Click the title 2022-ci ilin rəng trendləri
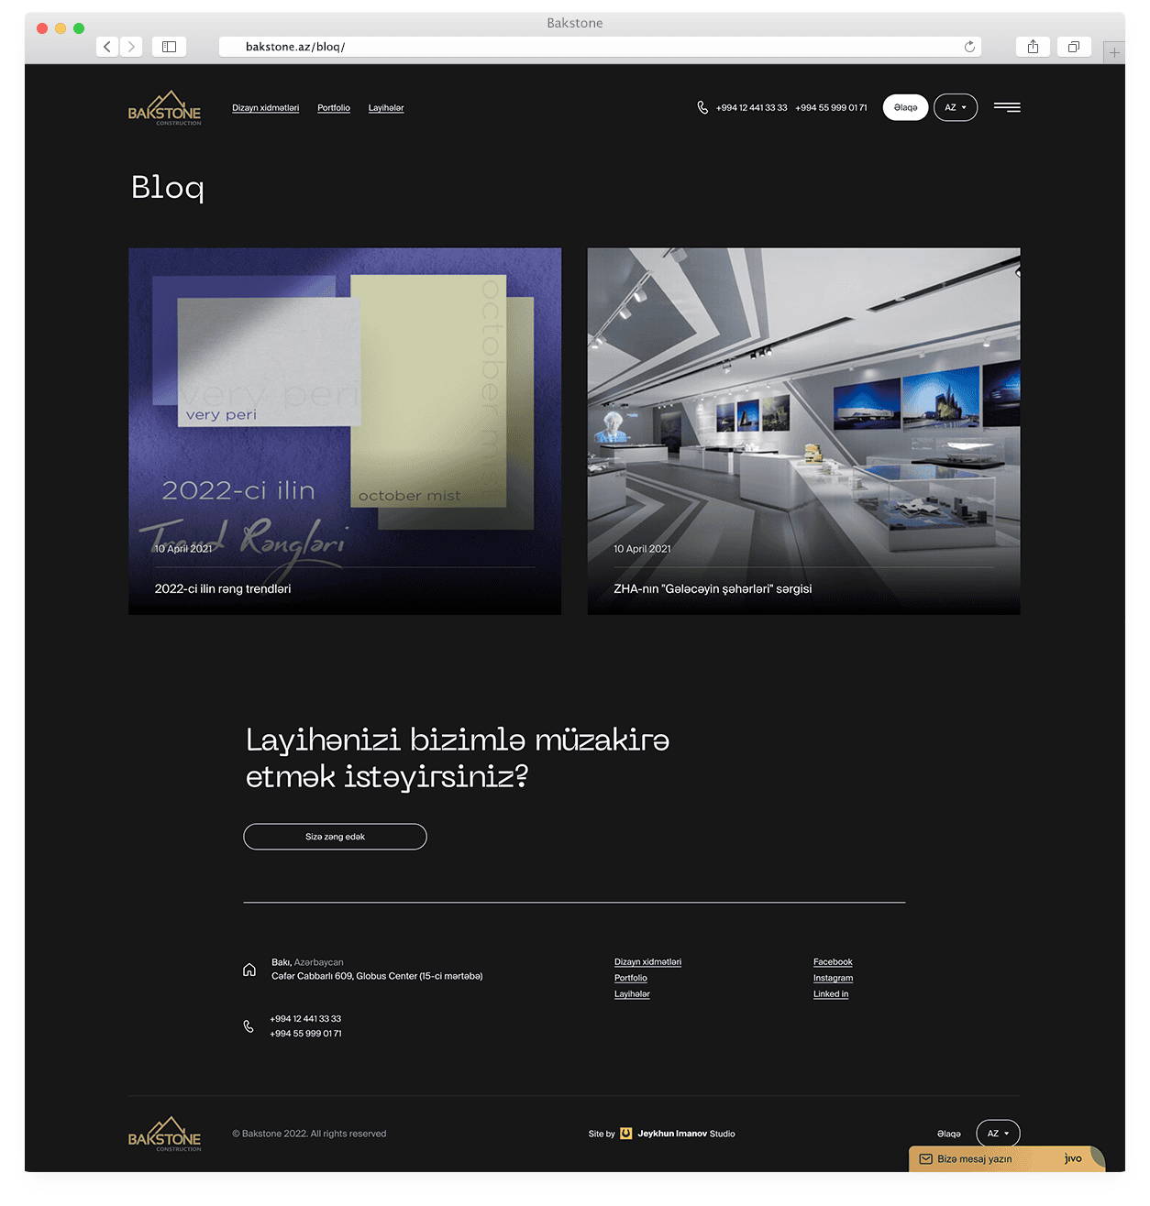 (223, 589)
